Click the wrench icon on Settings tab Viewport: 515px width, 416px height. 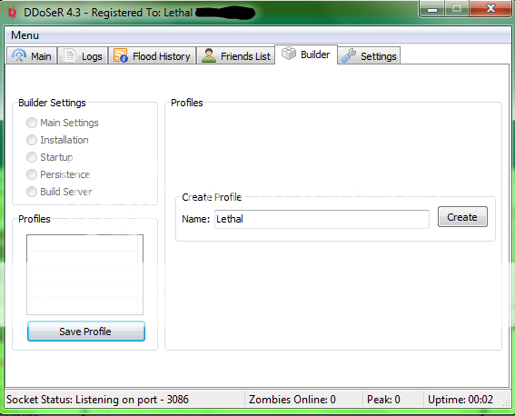click(x=348, y=55)
